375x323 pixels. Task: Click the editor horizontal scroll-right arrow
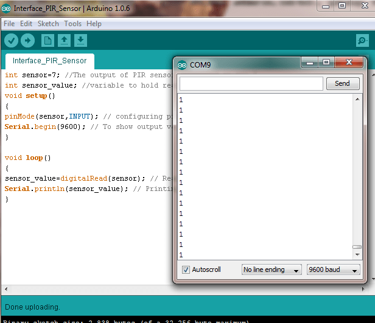pyautogui.click(x=363, y=289)
